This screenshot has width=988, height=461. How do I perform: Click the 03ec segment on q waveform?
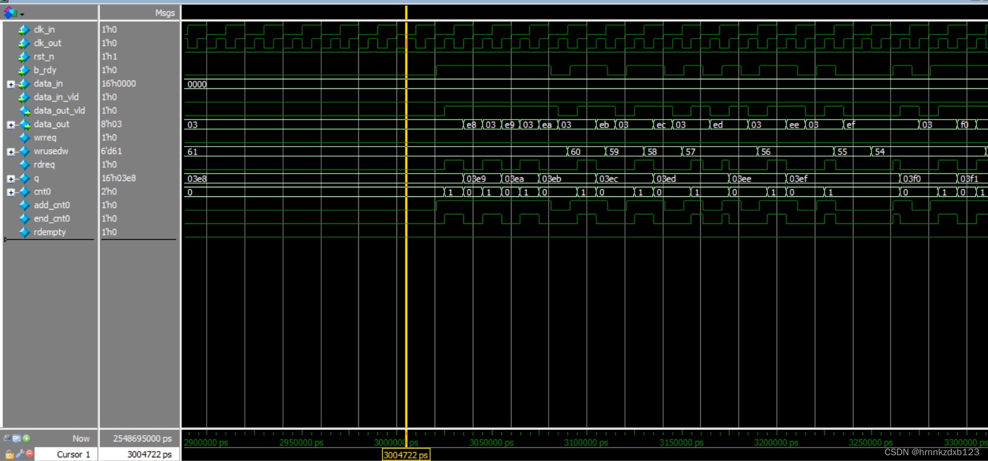tap(625, 179)
